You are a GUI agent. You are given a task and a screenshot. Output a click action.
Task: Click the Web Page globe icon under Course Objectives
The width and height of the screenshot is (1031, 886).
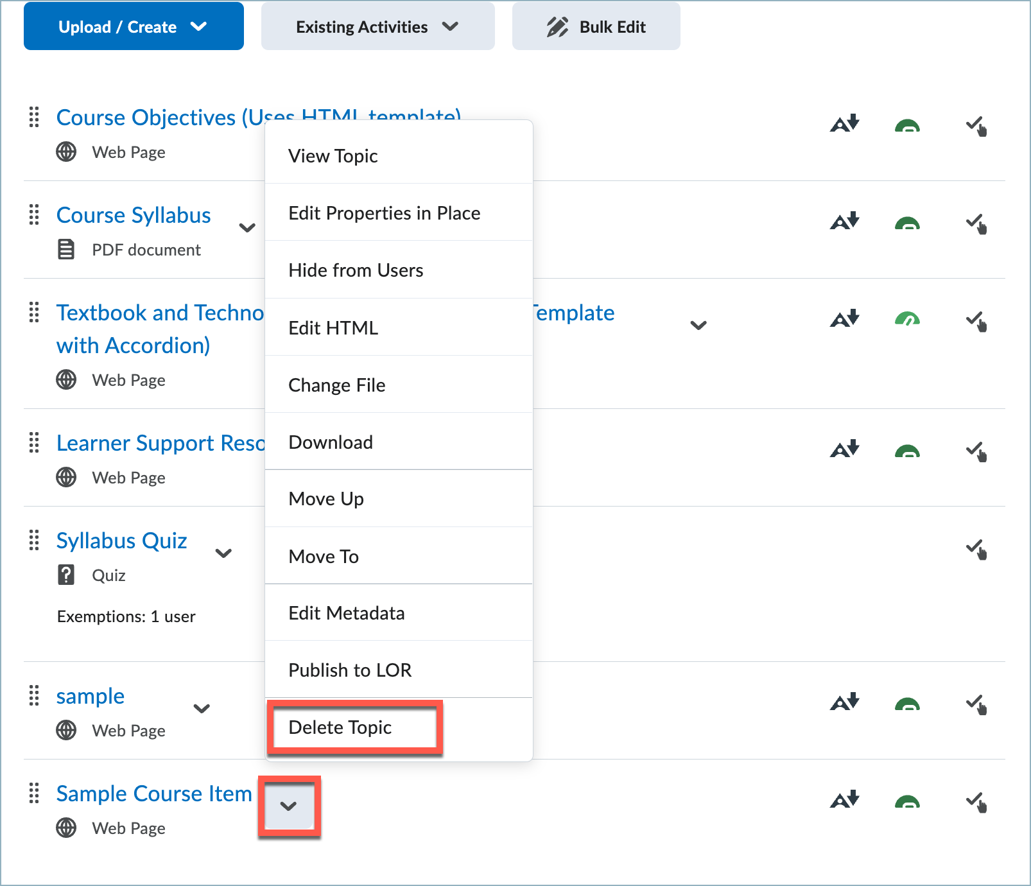coord(65,152)
